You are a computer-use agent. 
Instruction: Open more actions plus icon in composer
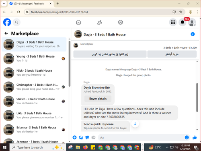click(x=74, y=137)
